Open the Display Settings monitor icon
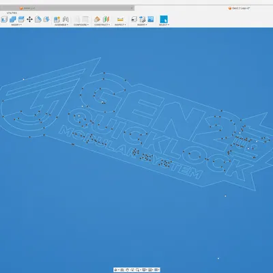Image resolution: width=273 pixels, height=273 pixels. (x=144, y=270)
